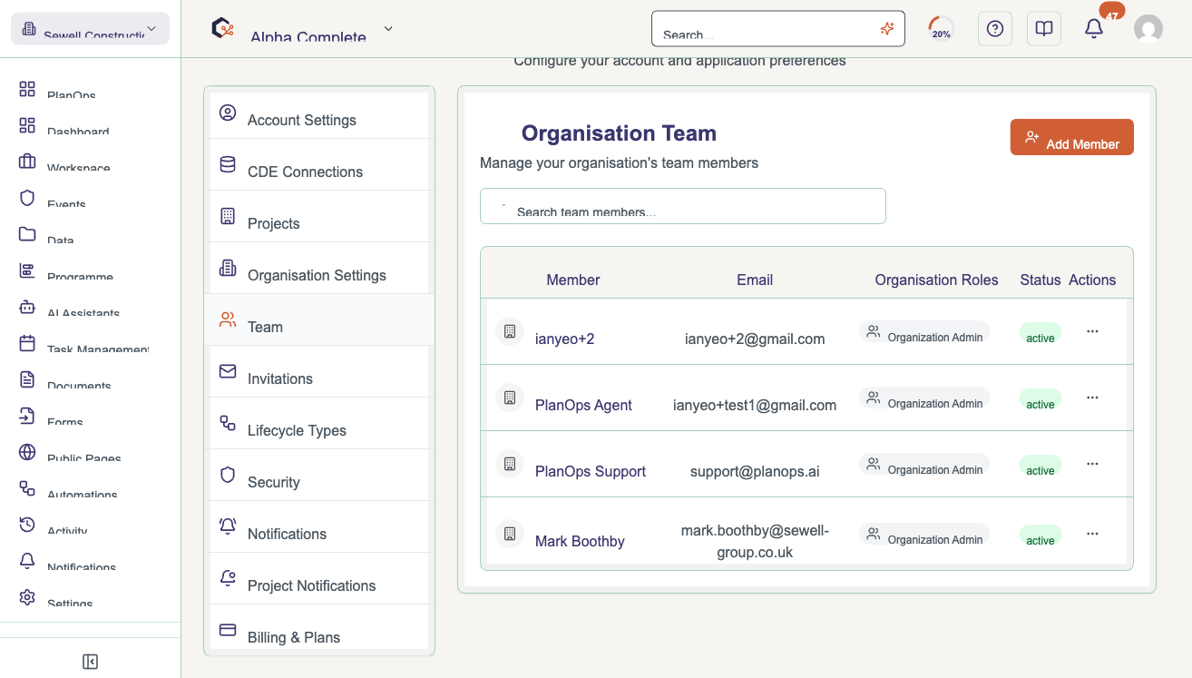Click the Alpha Complete project logo
This screenshot has height=678, width=1192.
tap(222, 29)
